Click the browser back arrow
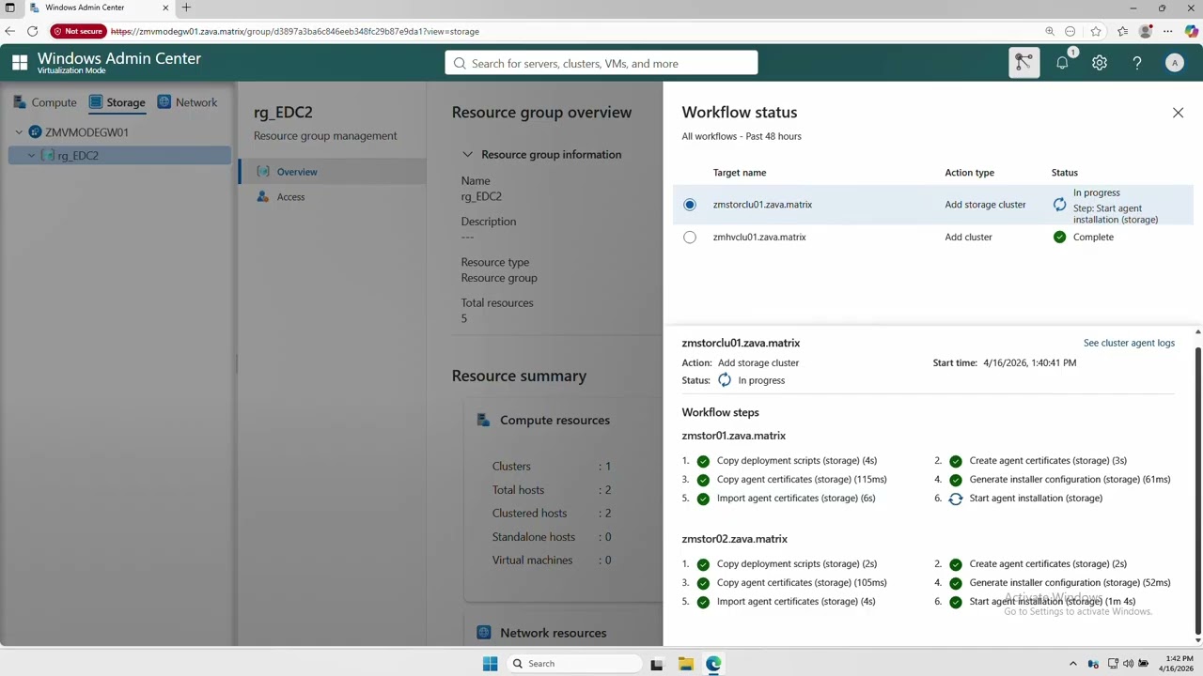Screen dimensions: 1203x676 pos(9,31)
